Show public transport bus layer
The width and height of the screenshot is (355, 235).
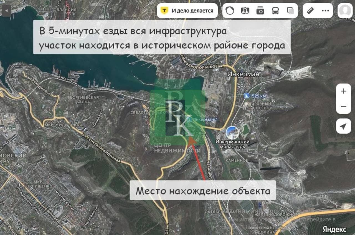pos(275,11)
